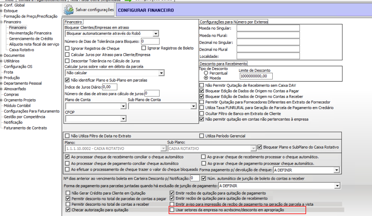The image size is (372, 216).
Task: Enable Utiliza Taxa FUNRURAL checkbox
Action: [201, 108]
